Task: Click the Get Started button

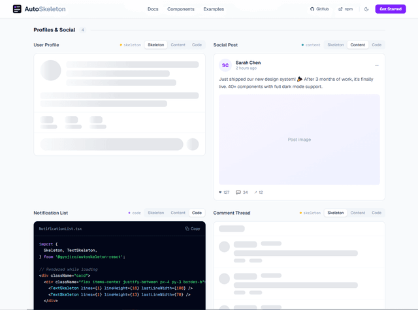Action: 391,9
